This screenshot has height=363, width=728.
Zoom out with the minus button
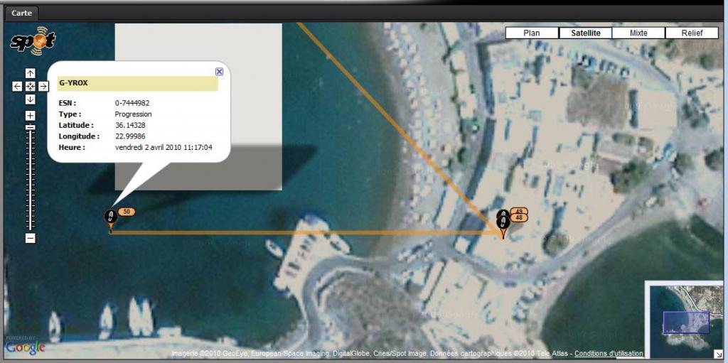[x=30, y=238]
